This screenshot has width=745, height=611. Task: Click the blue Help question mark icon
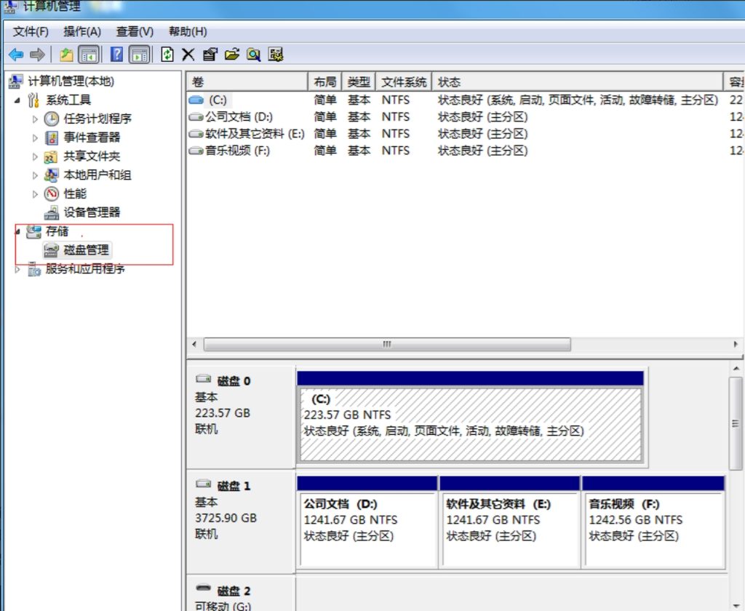116,55
